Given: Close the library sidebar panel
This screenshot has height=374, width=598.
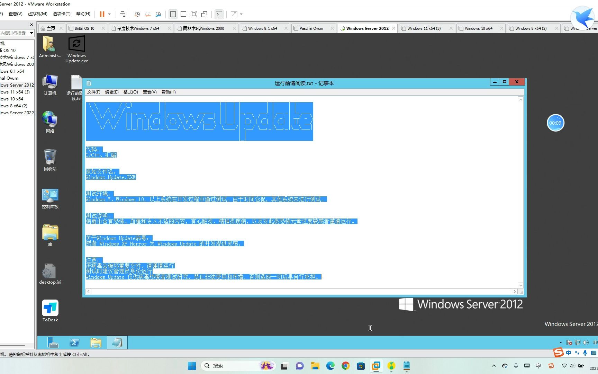Looking at the screenshot, I should tap(31, 25).
